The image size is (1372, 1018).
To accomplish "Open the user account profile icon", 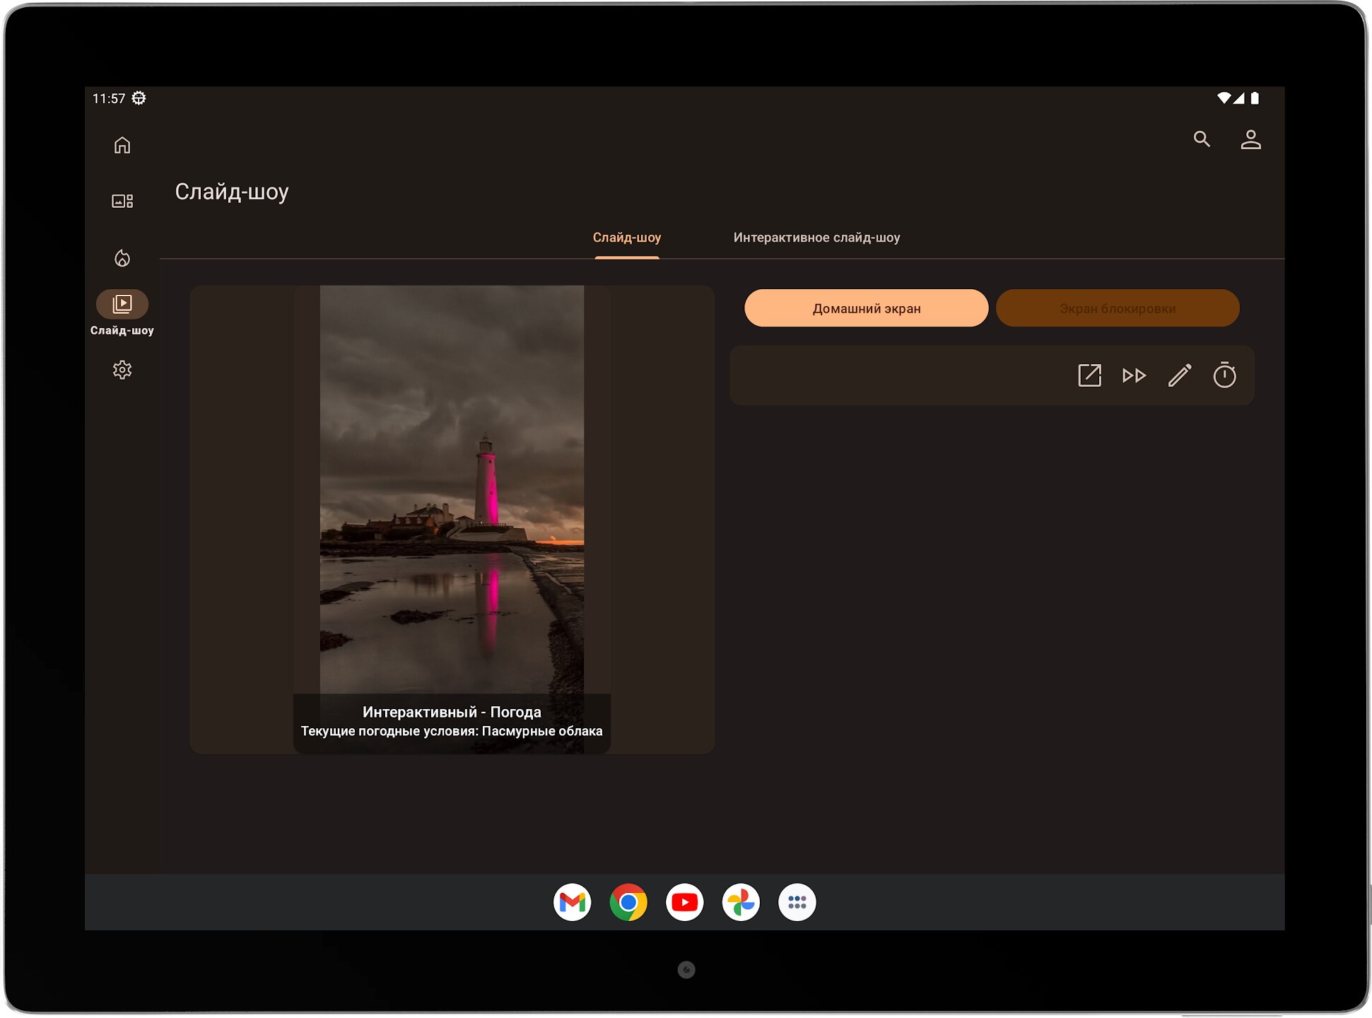I will tap(1250, 139).
